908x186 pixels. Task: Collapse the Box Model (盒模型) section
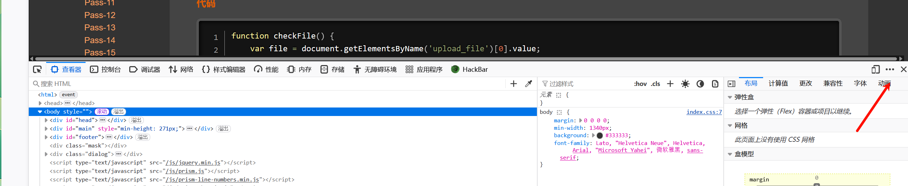730,154
